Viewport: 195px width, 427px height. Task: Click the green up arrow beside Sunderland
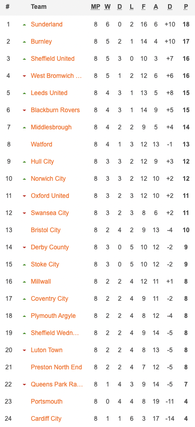[24, 24]
